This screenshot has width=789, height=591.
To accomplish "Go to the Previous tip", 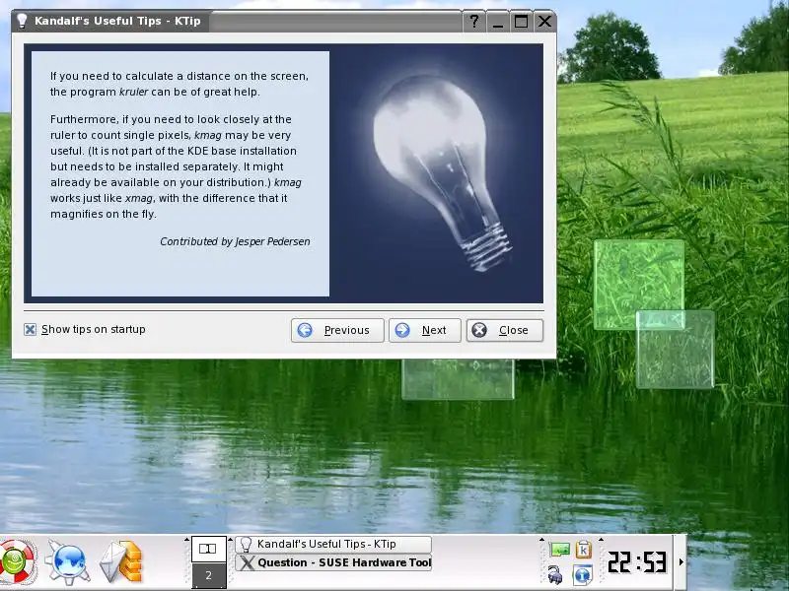I will coord(337,330).
